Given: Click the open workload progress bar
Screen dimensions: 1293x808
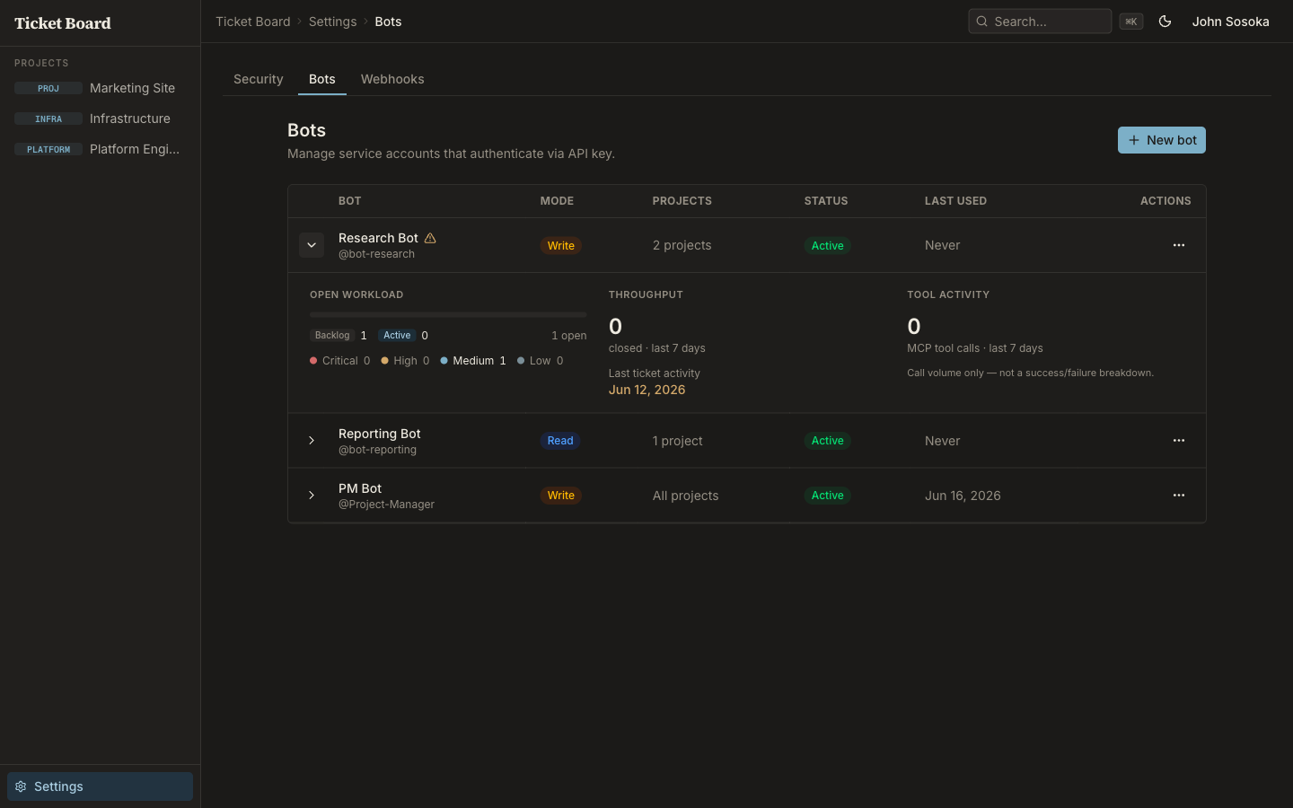Looking at the screenshot, I should (448, 315).
